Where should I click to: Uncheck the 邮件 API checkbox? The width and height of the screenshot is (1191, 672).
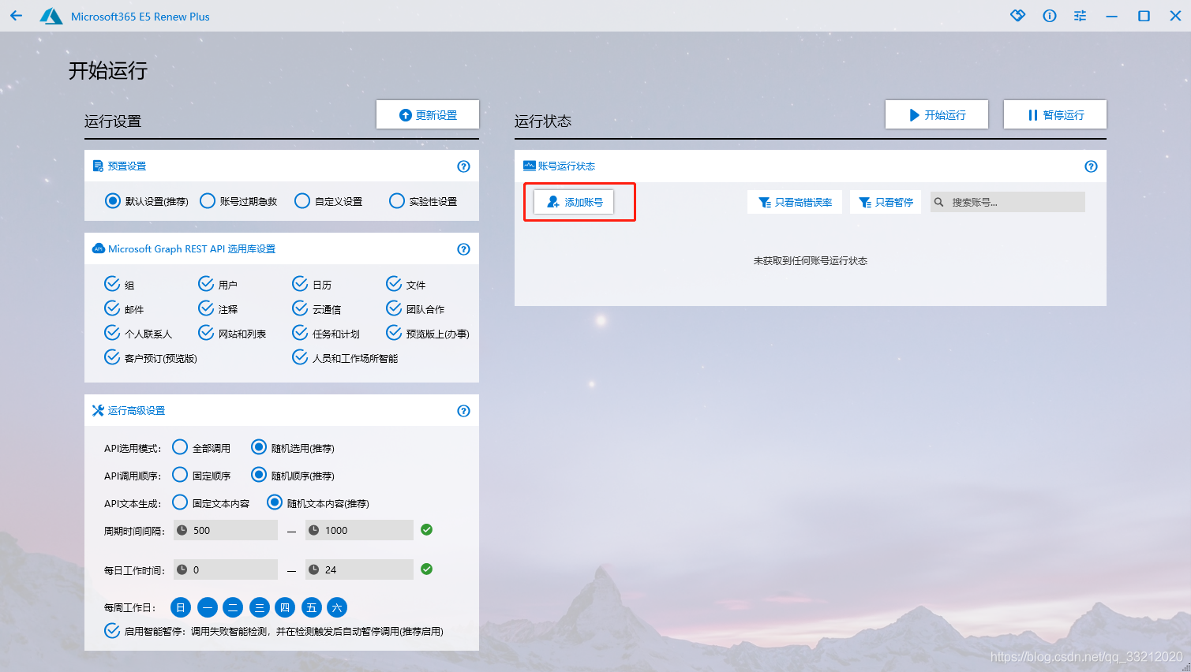[x=112, y=308]
